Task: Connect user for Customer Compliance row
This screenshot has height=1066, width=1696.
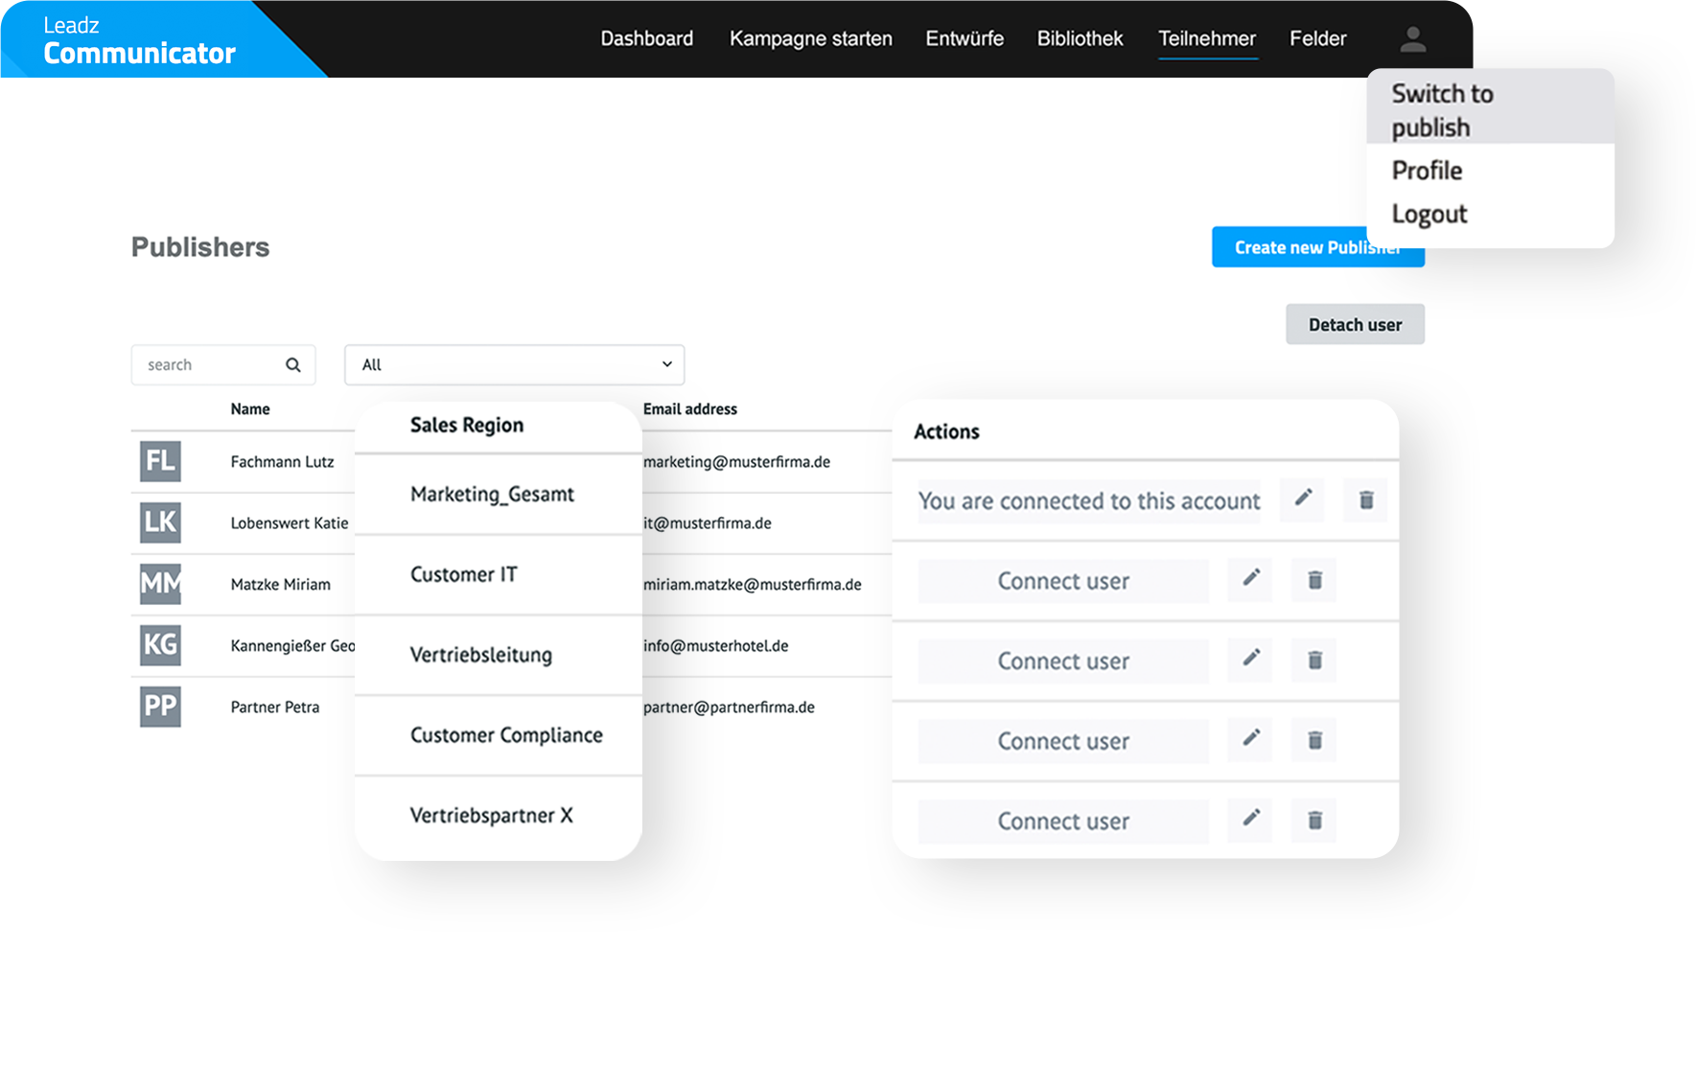Action: 1063,741
